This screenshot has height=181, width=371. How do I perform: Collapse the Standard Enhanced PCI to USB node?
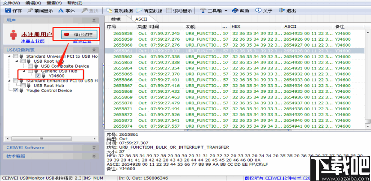click(x=9, y=81)
